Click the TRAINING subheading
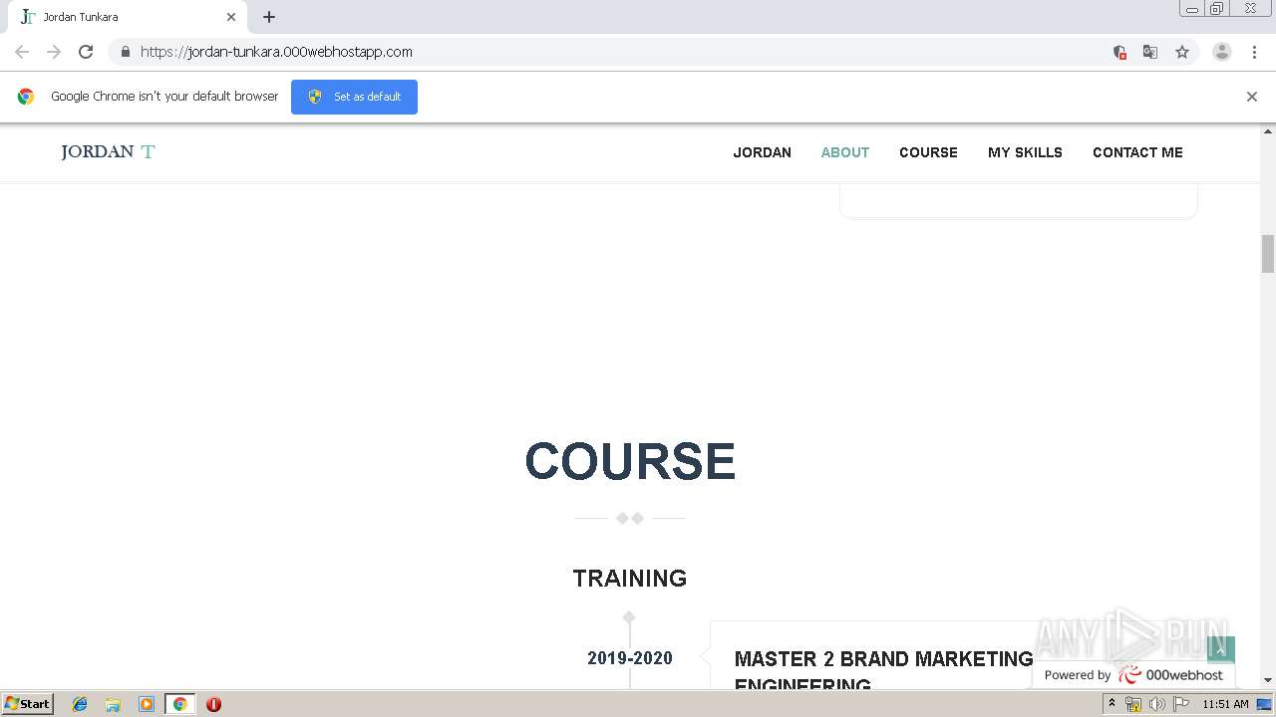The height and width of the screenshot is (717, 1276). pos(630,578)
